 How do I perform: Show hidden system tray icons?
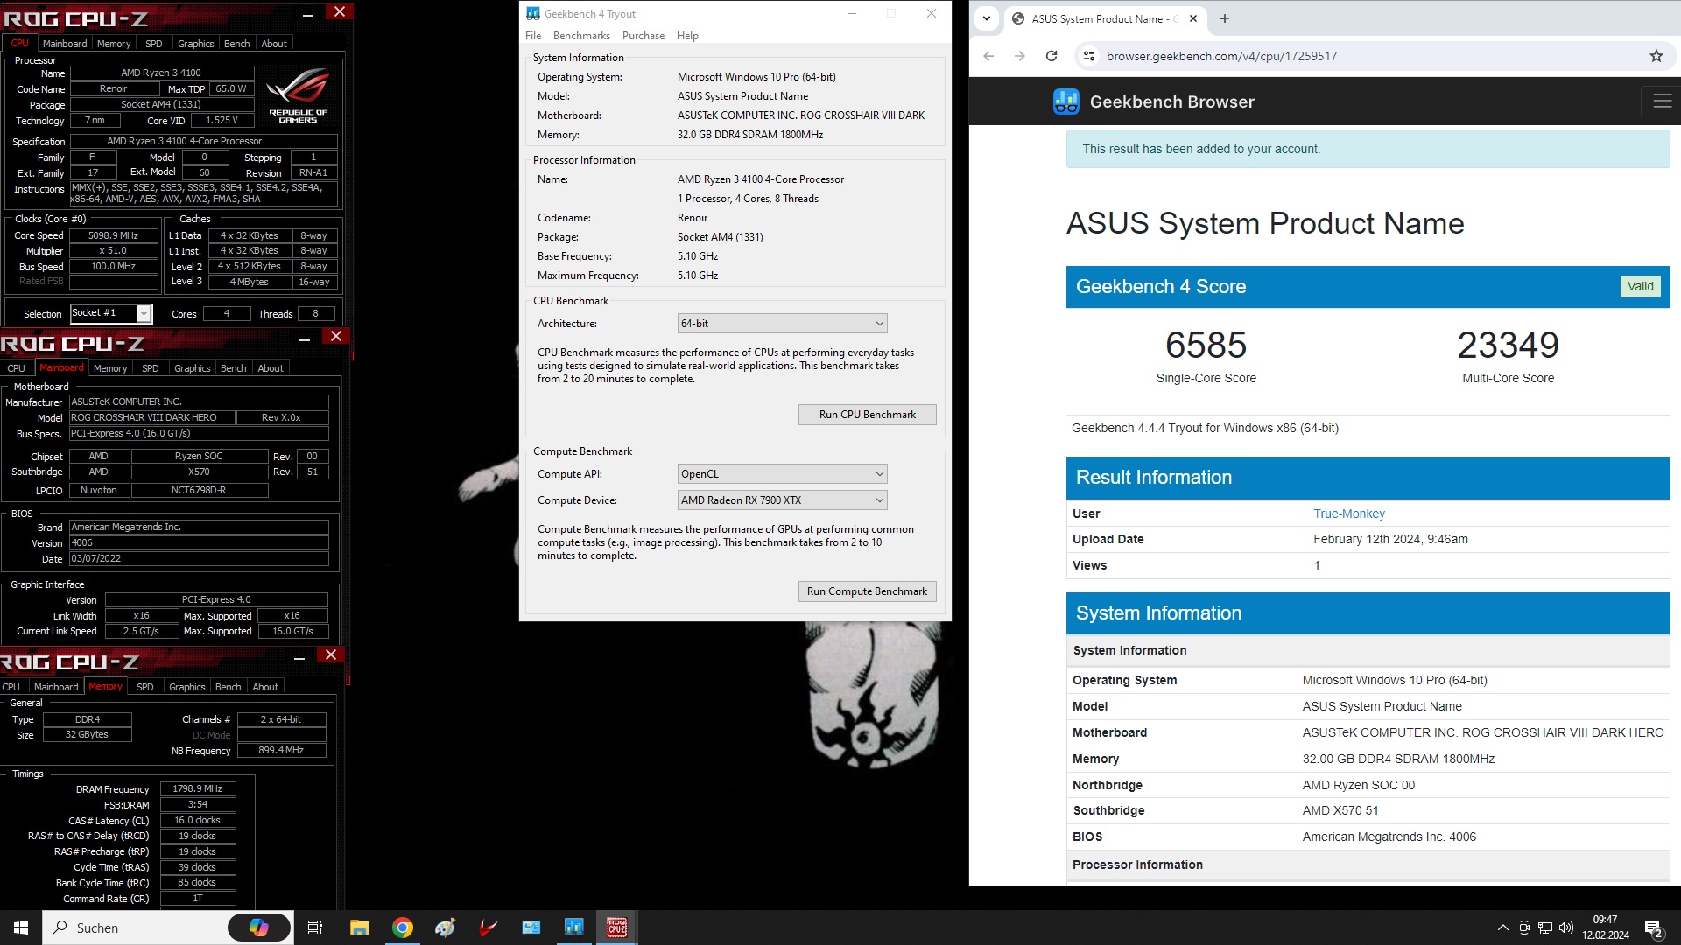1503,927
